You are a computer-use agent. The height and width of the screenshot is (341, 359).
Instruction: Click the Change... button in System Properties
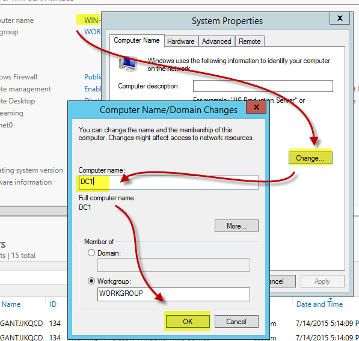pos(310,158)
